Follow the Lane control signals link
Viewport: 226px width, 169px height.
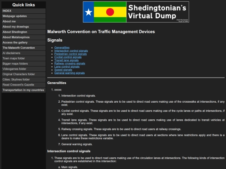coord(67,66)
